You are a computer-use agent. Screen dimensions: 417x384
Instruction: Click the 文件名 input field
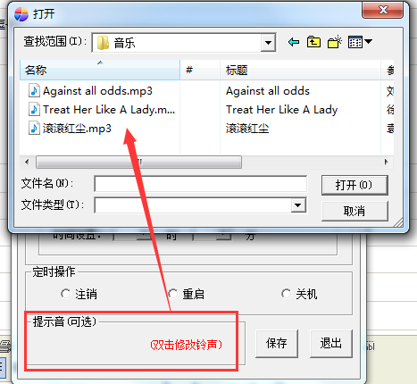pos(201,184)
